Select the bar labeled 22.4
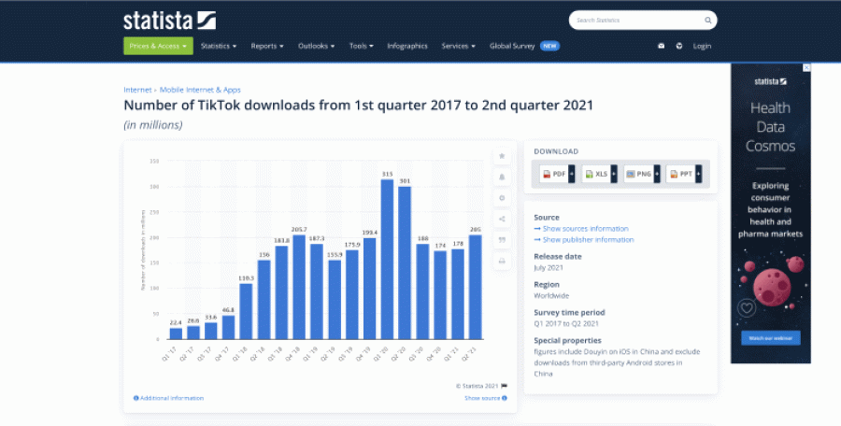This screenshot has height=426, width=841. 176,334
